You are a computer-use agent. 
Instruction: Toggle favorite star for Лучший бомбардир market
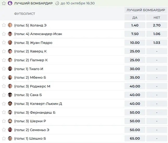point(4,3)
